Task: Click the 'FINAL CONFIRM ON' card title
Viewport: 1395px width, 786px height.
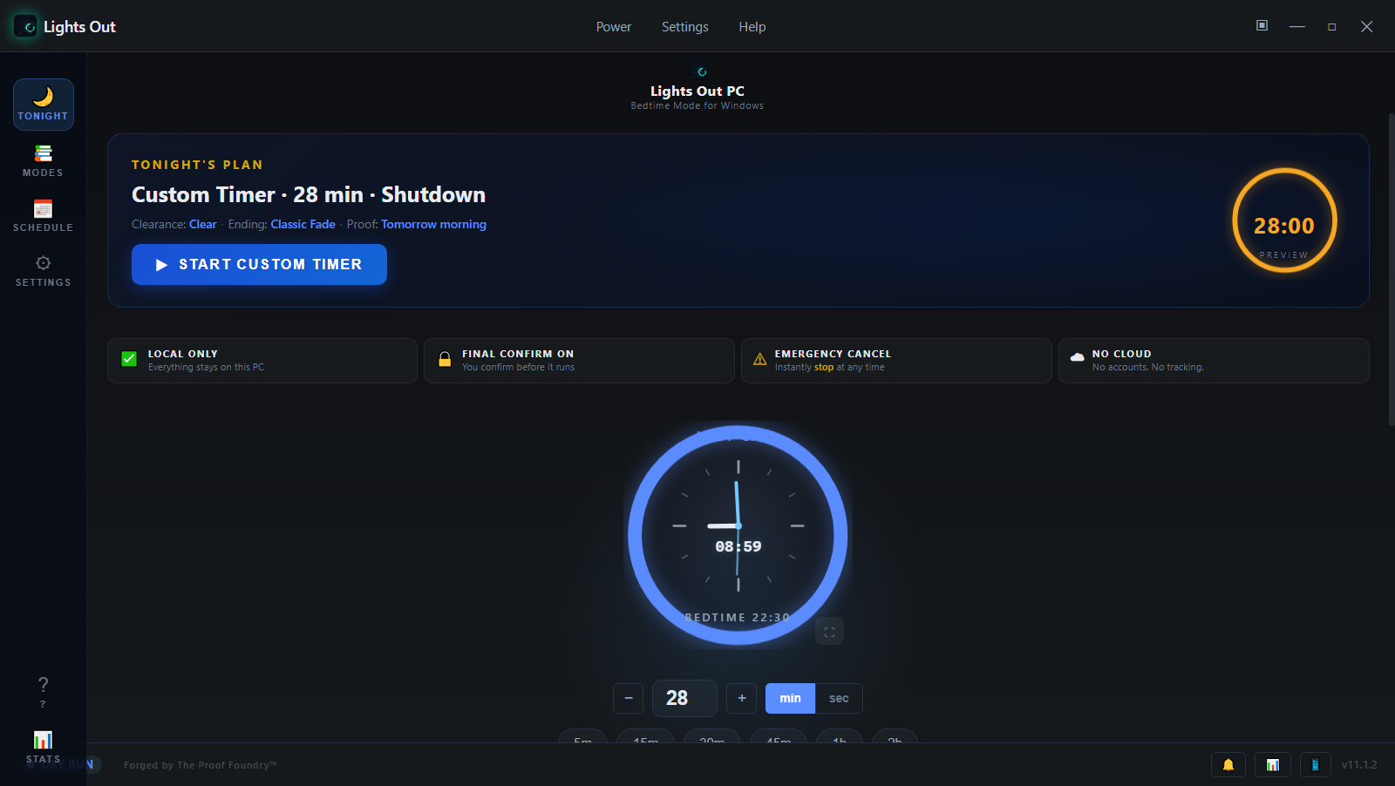Action: click(518, 354)
